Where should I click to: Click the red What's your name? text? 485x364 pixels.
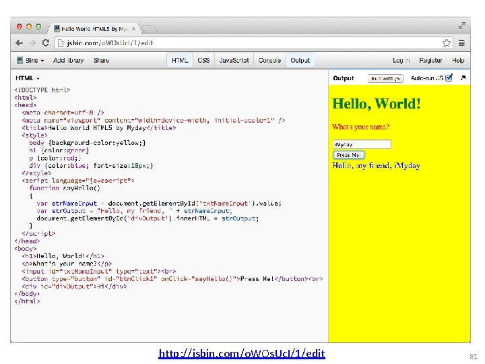pyautogui.click(x=360, y=127)
